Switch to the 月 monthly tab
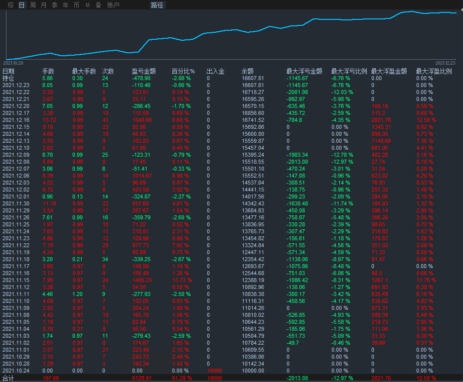Screen dimensions: 463x382 [x=44, y=5]
